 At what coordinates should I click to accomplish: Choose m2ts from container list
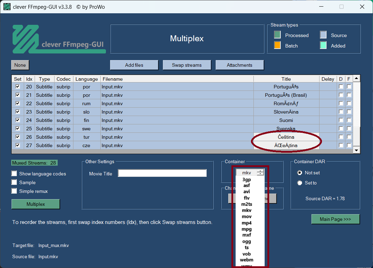point(247,204)
